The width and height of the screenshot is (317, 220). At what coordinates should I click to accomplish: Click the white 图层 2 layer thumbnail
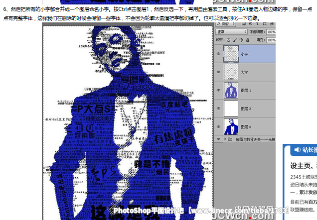point(231,109)
